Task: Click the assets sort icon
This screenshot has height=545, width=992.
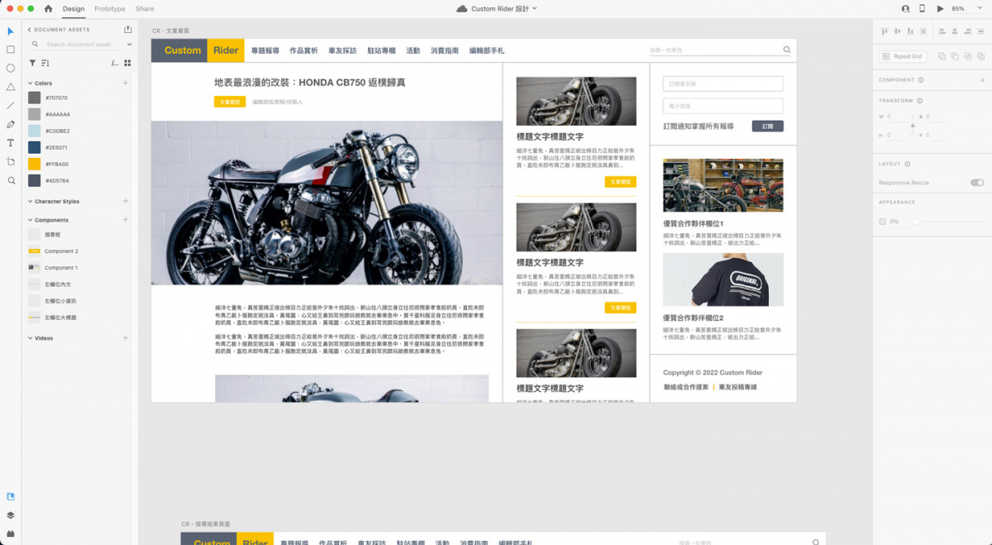Action: [x=45, y=63]
